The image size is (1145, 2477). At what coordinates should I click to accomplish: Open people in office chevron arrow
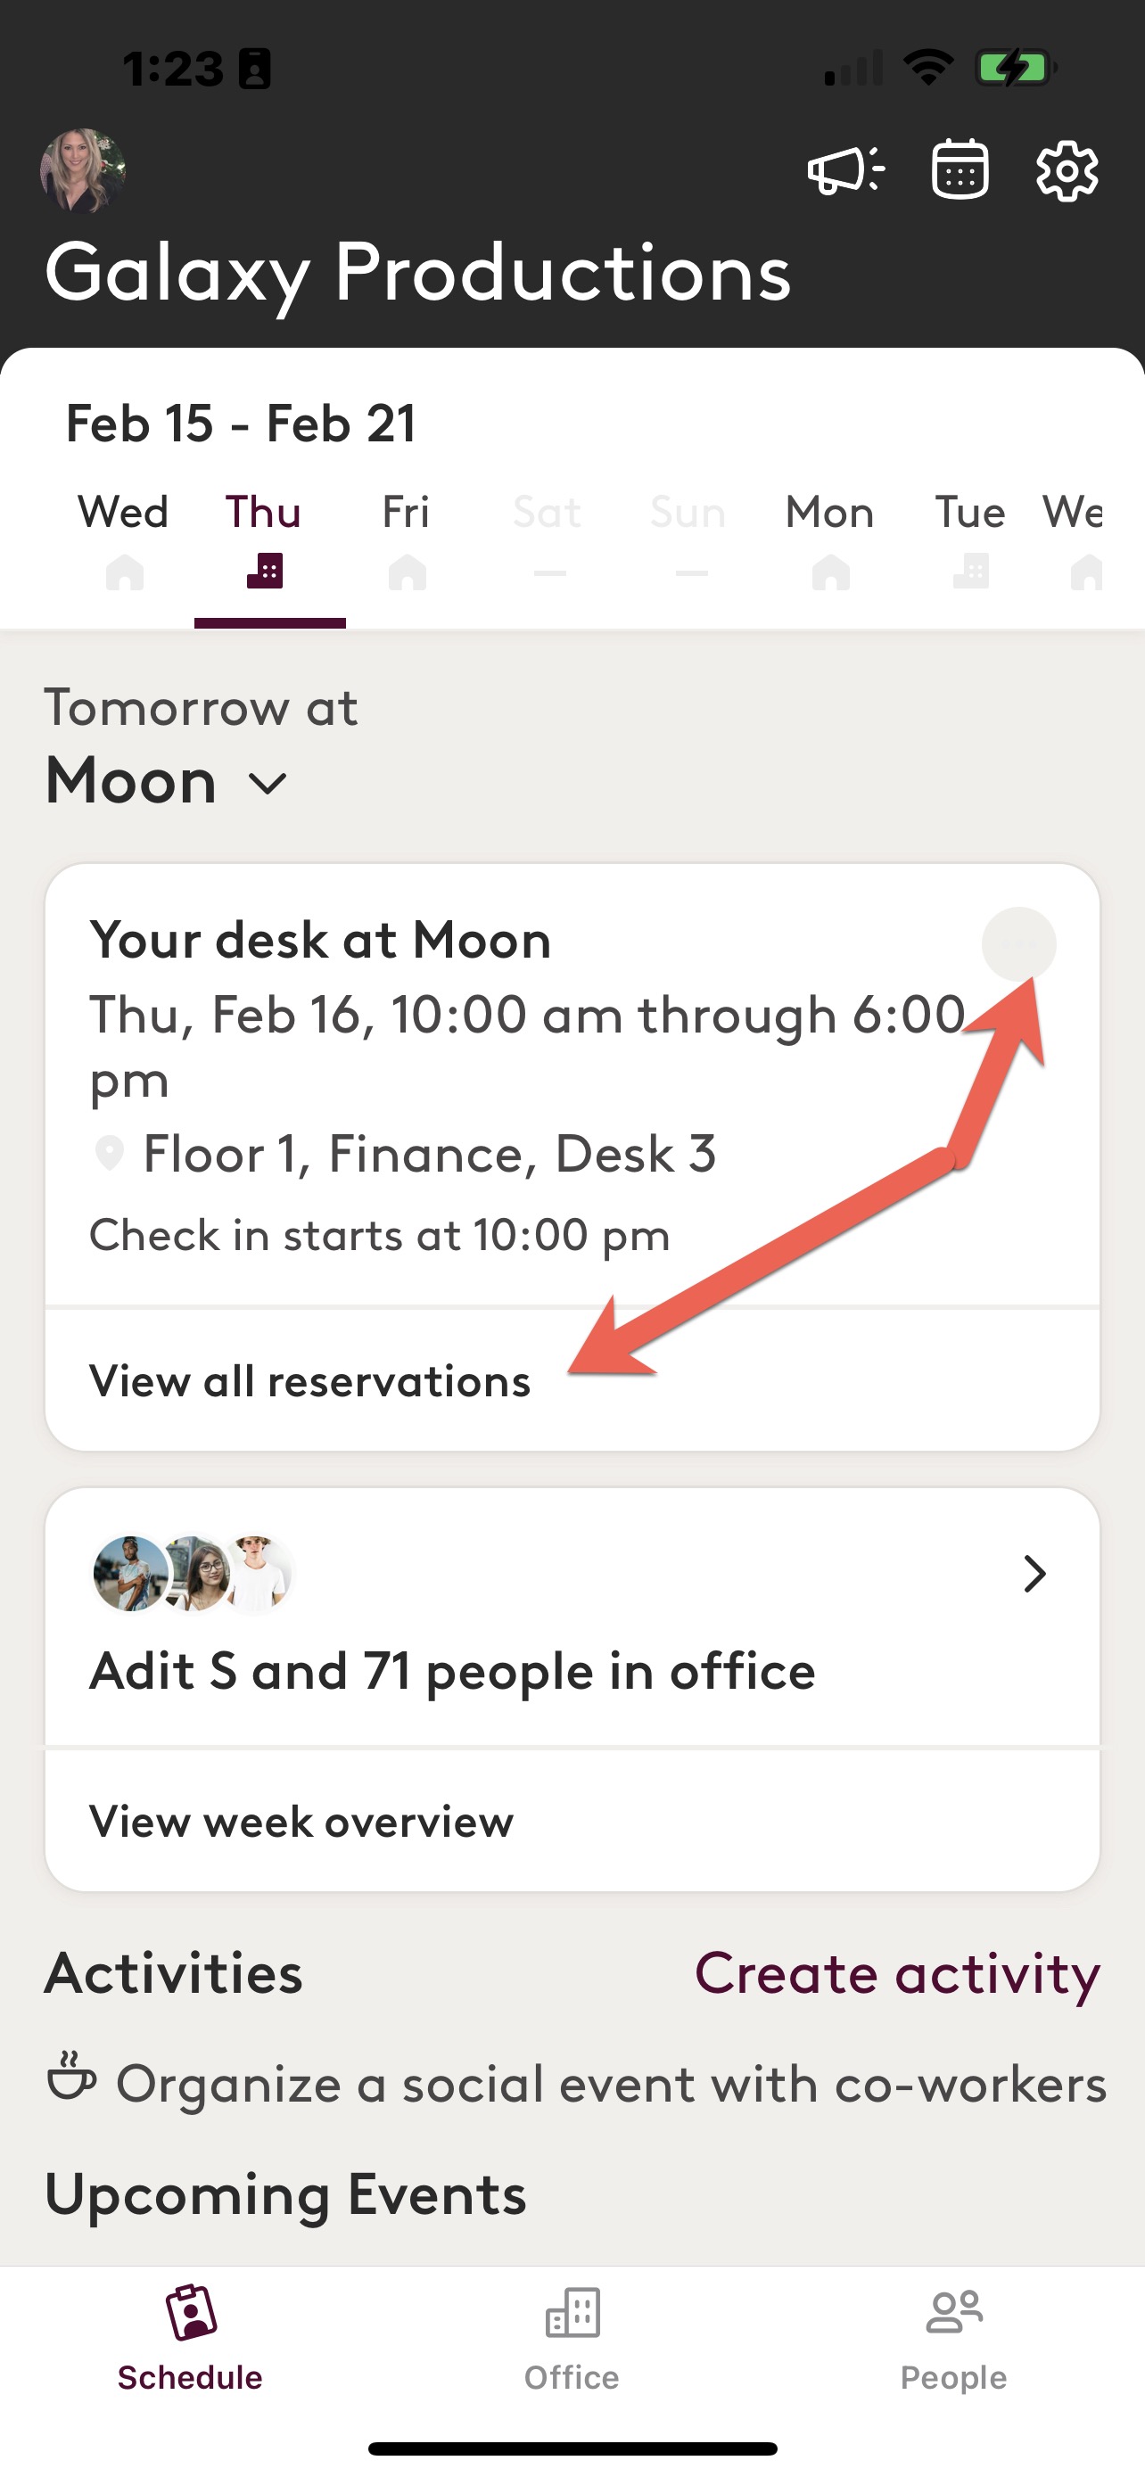pyautogui.click(x=1034, y=1574)
